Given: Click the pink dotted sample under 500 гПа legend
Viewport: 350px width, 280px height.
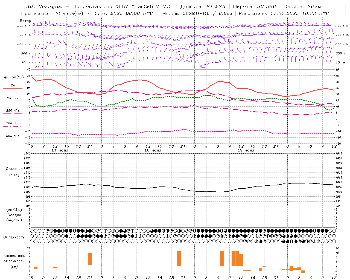Looking at the screenshot, I should [x=12, y=139].
